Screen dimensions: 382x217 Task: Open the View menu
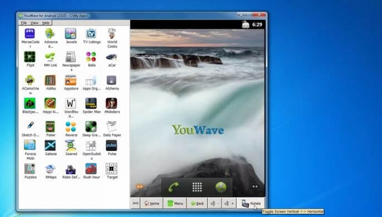[35, 23]
